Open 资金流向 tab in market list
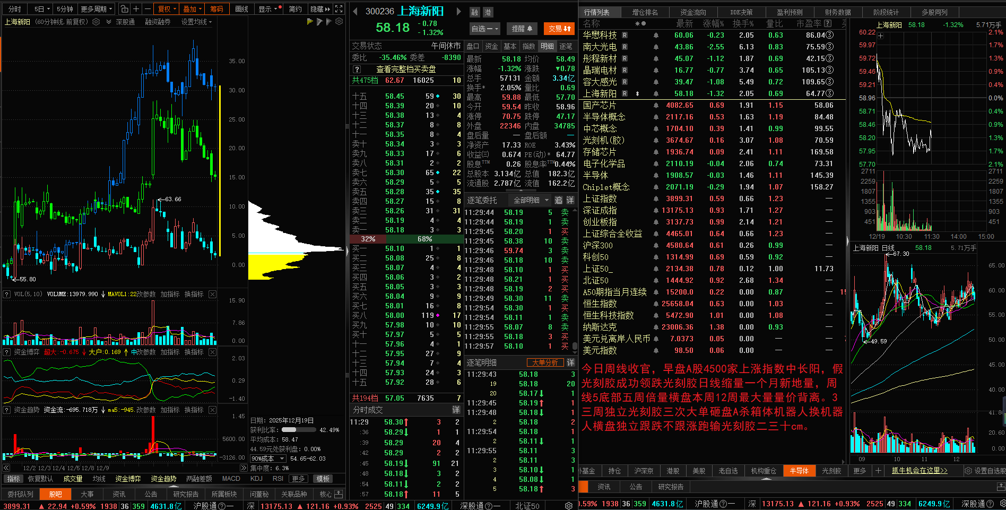This screenshot has width=1006, height=510. tap(693, 12)
